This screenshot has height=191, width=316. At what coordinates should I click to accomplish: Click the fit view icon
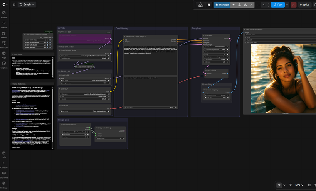pos(291,185)
